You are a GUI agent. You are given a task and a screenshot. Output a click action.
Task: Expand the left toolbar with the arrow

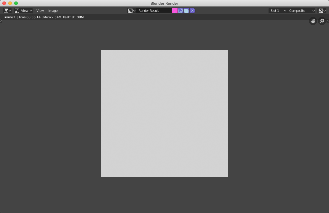click(1, 21)
